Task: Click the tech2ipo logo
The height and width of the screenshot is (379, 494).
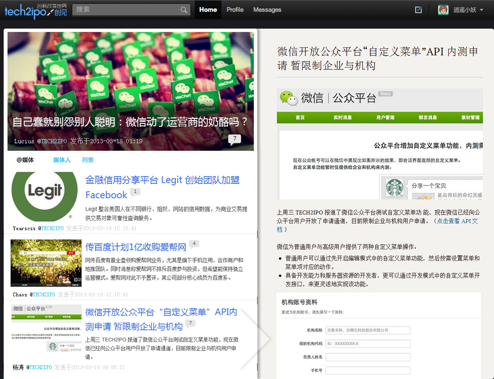Action: point(36,10)
